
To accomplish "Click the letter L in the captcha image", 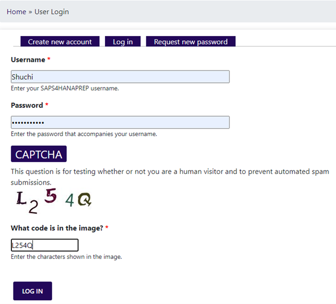I will [x=20, y=199].
